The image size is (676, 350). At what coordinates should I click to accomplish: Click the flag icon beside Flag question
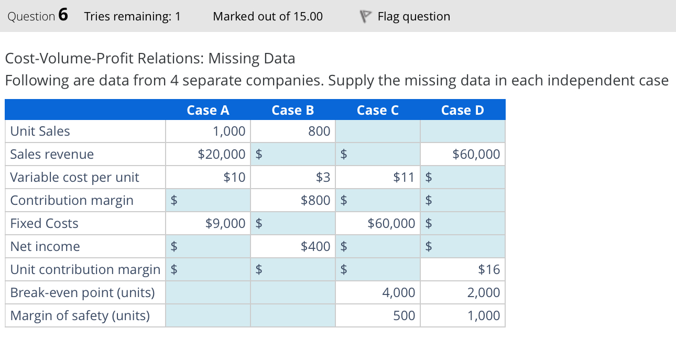[366, 16]
